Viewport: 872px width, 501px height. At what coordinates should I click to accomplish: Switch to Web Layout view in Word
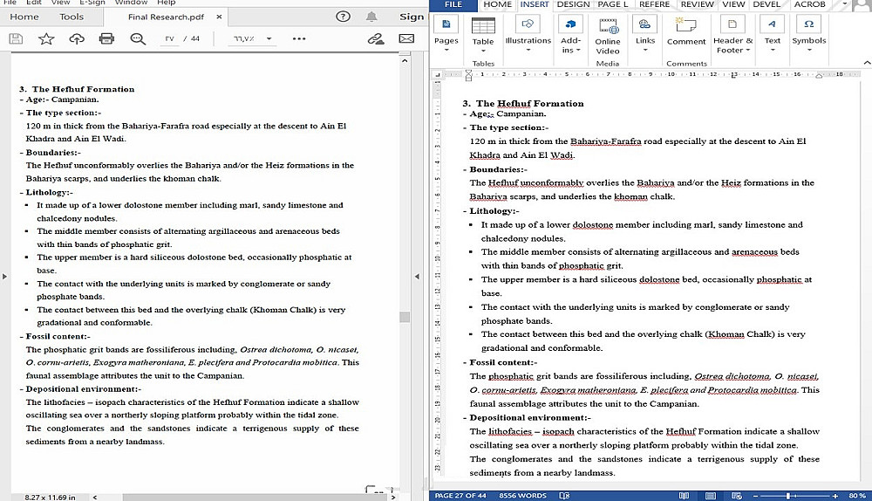(737, 496)
